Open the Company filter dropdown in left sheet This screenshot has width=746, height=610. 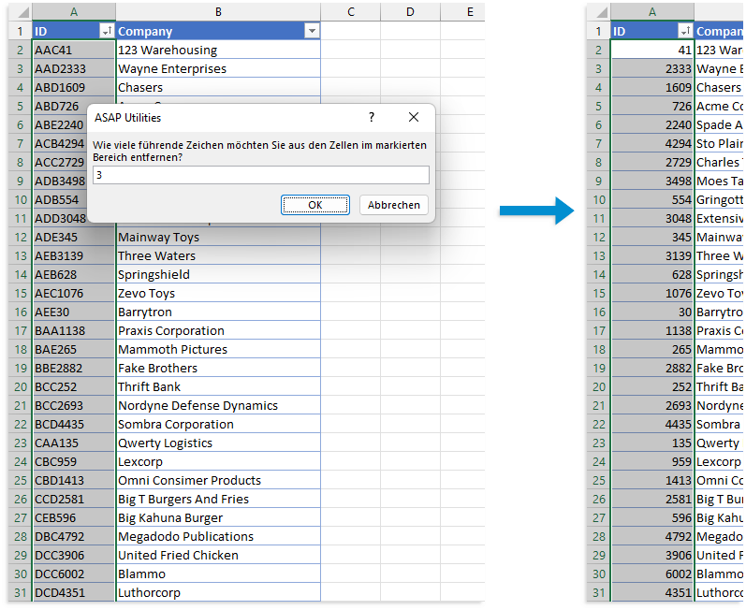click(x=311, y=32)
